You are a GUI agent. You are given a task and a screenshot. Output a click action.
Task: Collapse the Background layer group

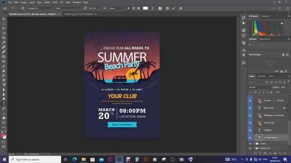[x=254, y=148]
